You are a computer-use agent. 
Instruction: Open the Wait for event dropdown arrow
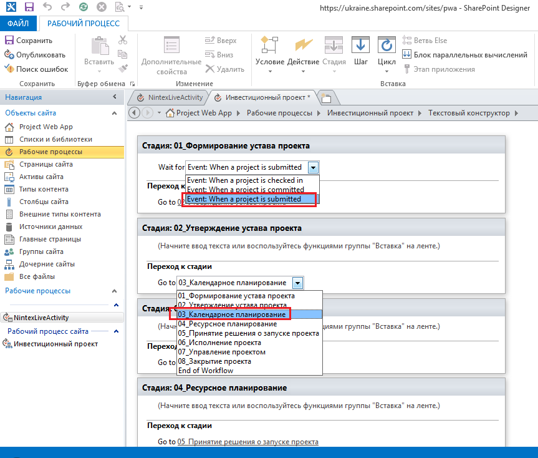tap(313, 168)
